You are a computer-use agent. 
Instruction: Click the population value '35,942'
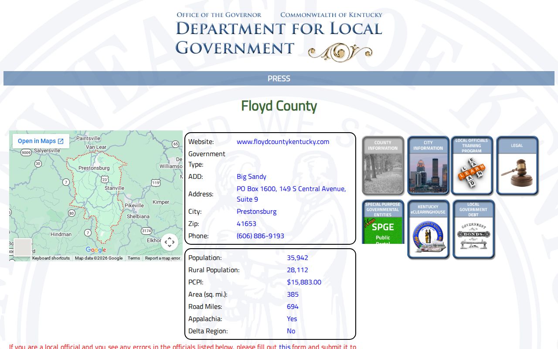(x=297, y=258)
